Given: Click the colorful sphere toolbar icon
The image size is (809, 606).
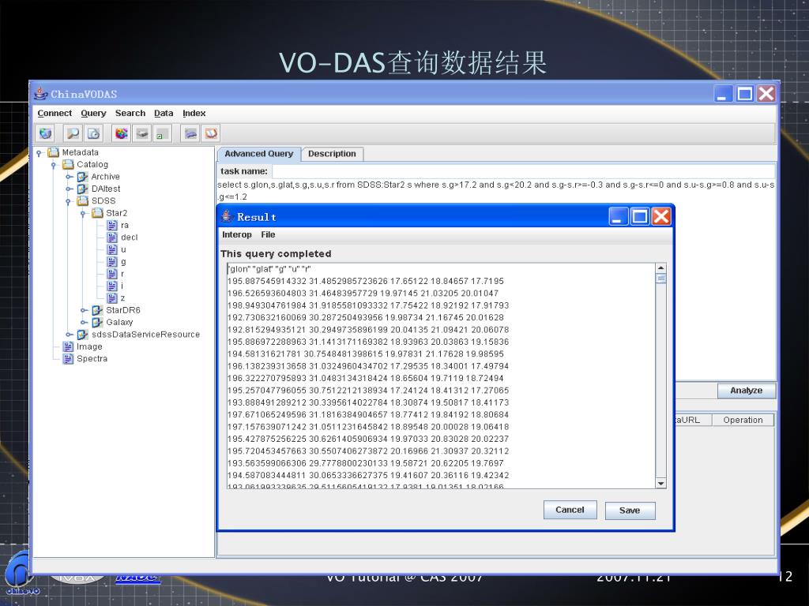Looking at the screenshot, I should click(x=121, y=133).
